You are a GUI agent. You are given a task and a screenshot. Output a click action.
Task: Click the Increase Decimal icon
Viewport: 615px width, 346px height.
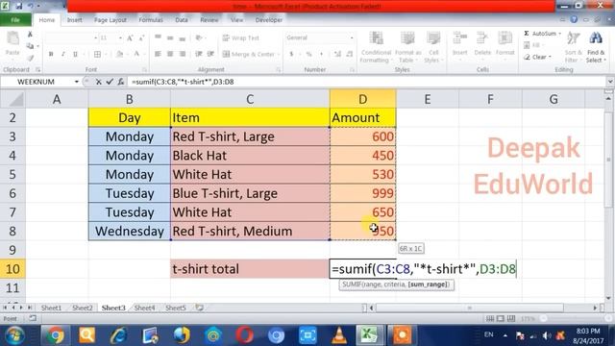tap(337, 54)
